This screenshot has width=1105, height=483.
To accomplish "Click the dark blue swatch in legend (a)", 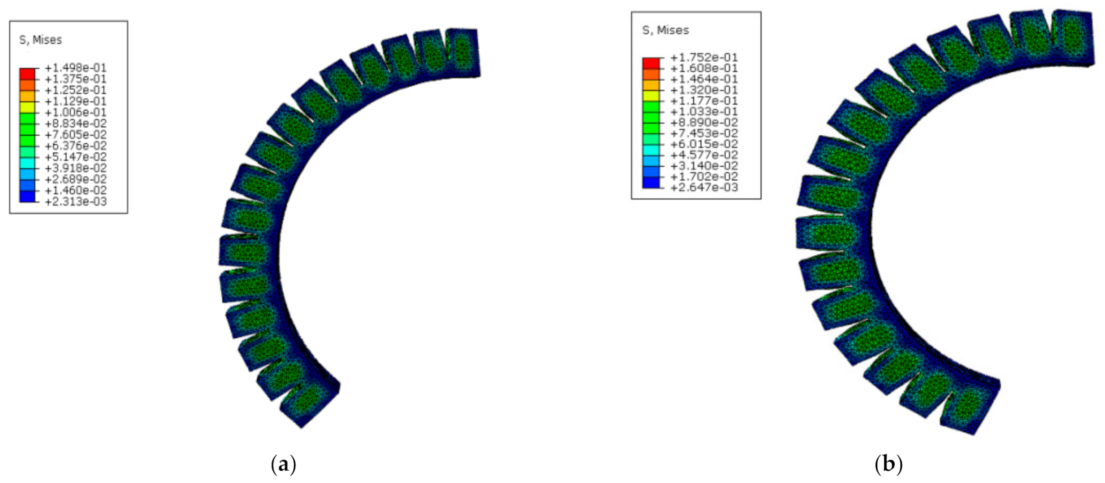I will pyautogui.click(x=27, y=196).
